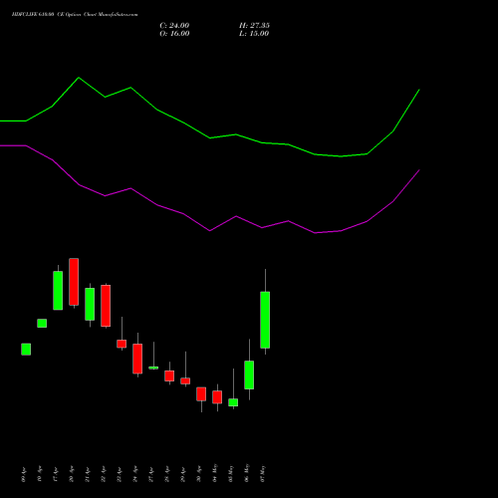
Task: Click the high value H: 27.35
Action: tap(254, 25)
